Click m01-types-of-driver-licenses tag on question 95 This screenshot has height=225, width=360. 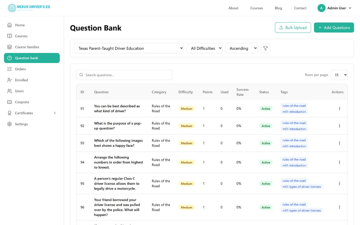coord(301,187)
